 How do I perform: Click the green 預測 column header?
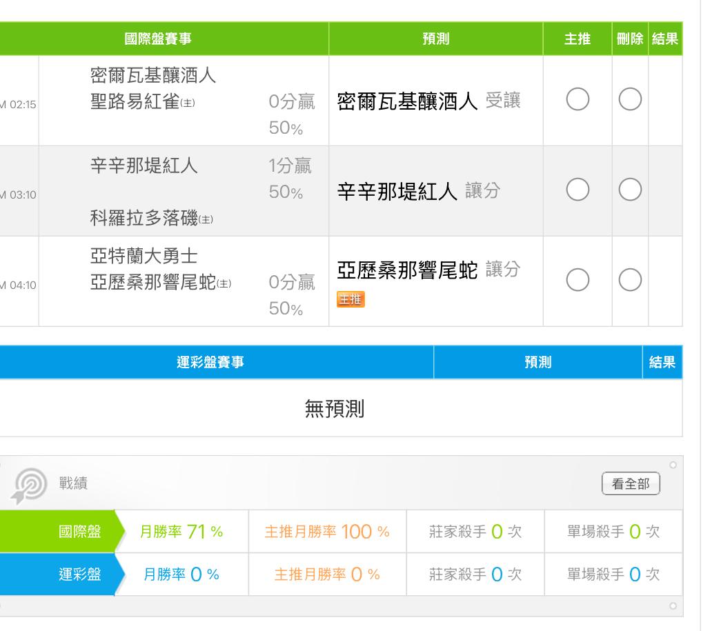pos(435,39)
